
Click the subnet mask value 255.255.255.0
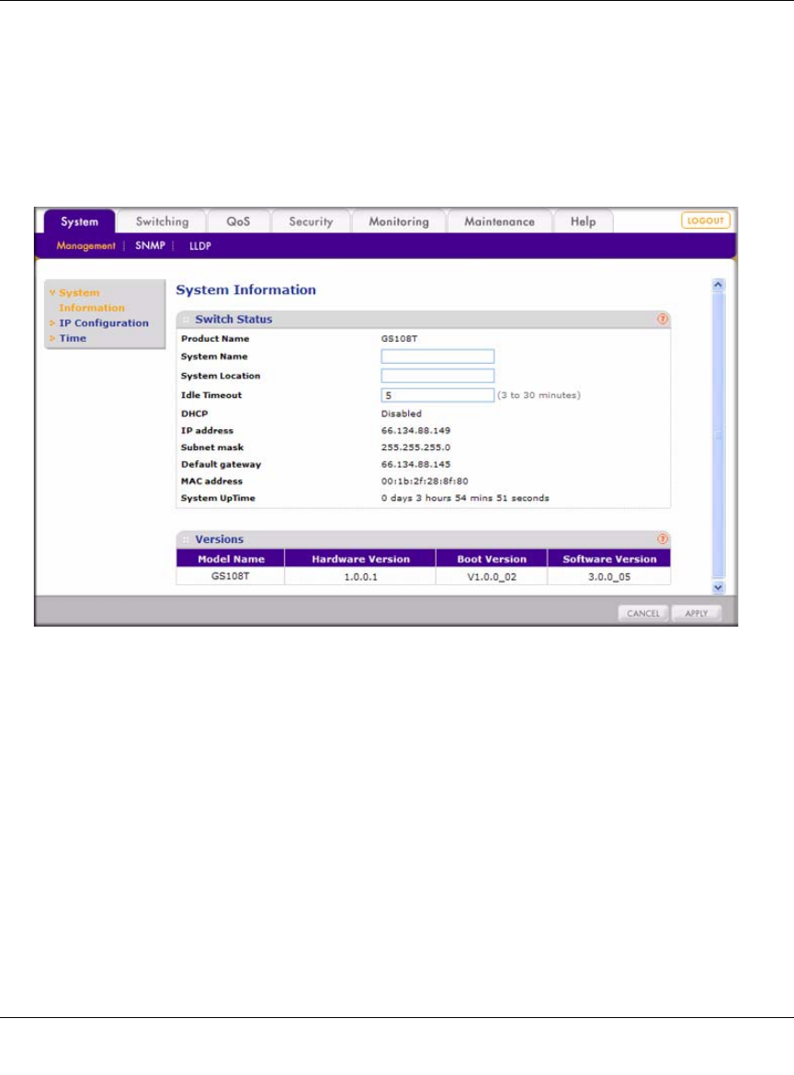point(415,447)
